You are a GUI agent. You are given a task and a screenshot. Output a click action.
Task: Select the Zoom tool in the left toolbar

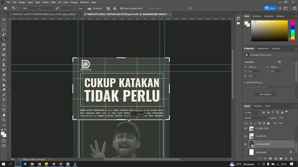[x=4, y=120]
